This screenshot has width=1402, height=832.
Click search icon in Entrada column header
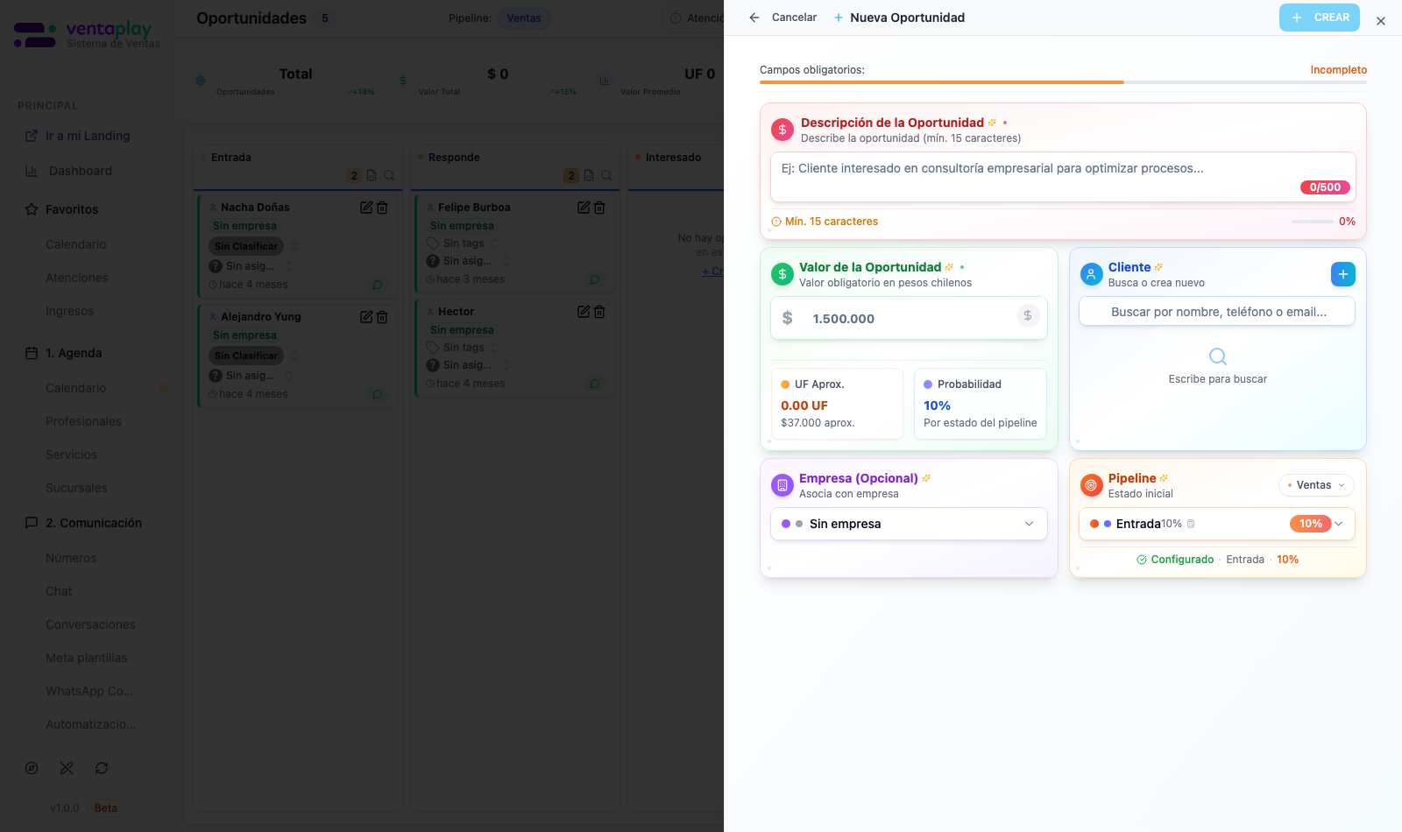[x=389, y=175]
